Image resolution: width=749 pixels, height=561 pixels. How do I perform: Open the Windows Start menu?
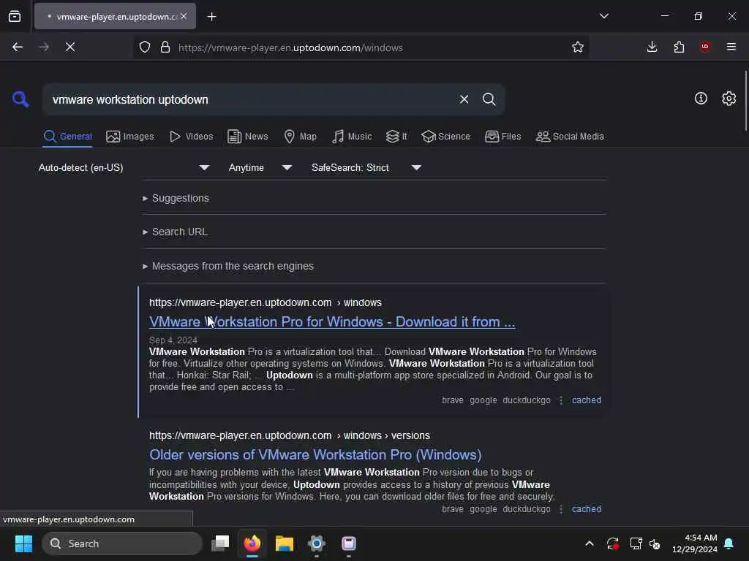[23, 543]
